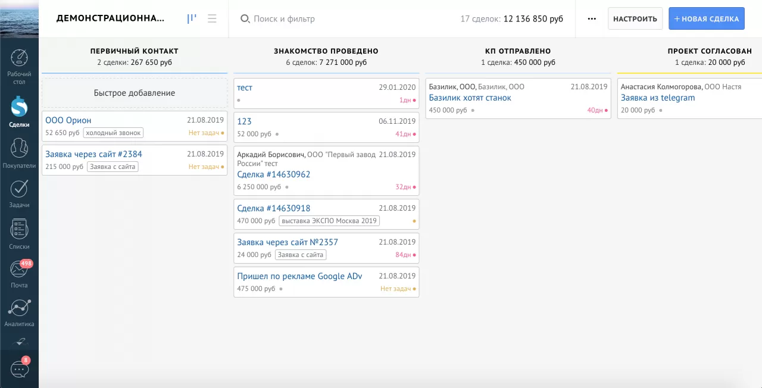Viewport: 762px width, 388px height.
Task: Open the chat bubble with 8 notifications
Action: point(19,369)
